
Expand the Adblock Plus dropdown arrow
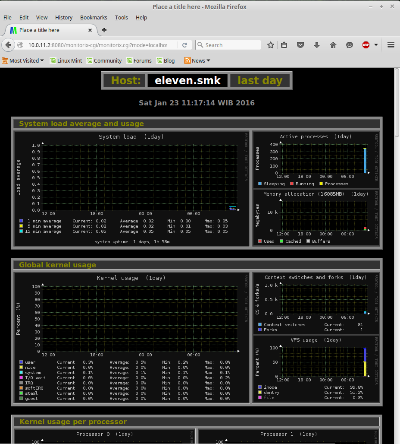click(376, 45)
